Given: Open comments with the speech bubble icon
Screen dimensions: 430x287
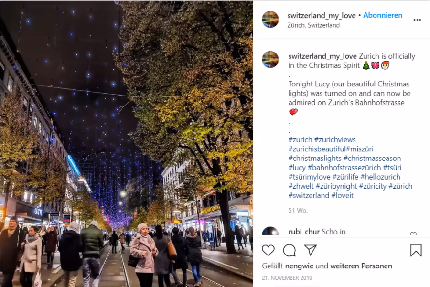Looking at the screenshot, I should pyautogui.click(x=290, y=250).
